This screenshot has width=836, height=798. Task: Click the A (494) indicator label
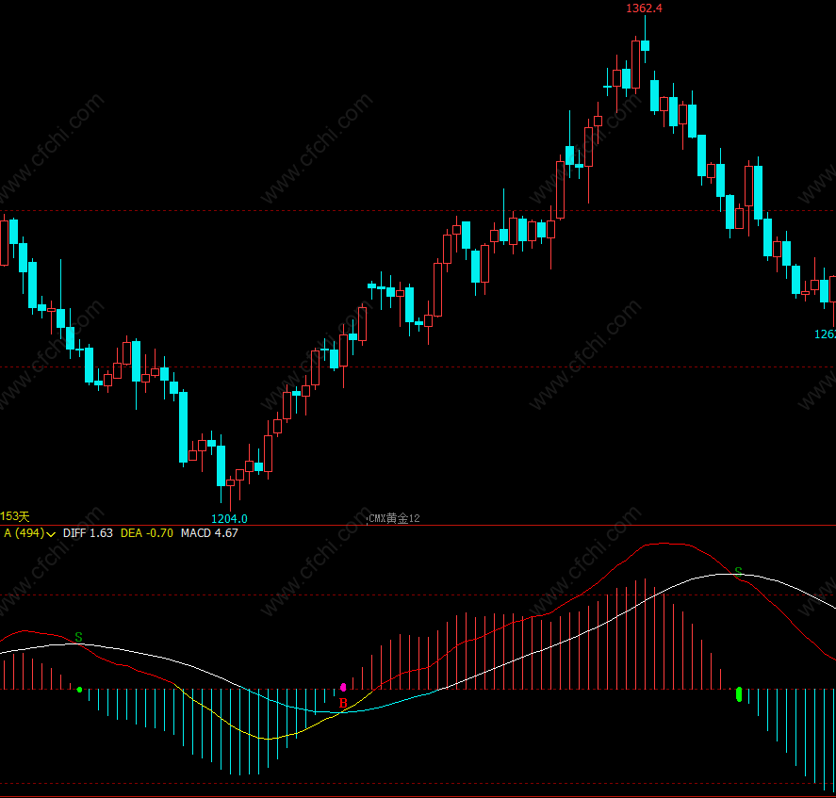pos(25,533)
